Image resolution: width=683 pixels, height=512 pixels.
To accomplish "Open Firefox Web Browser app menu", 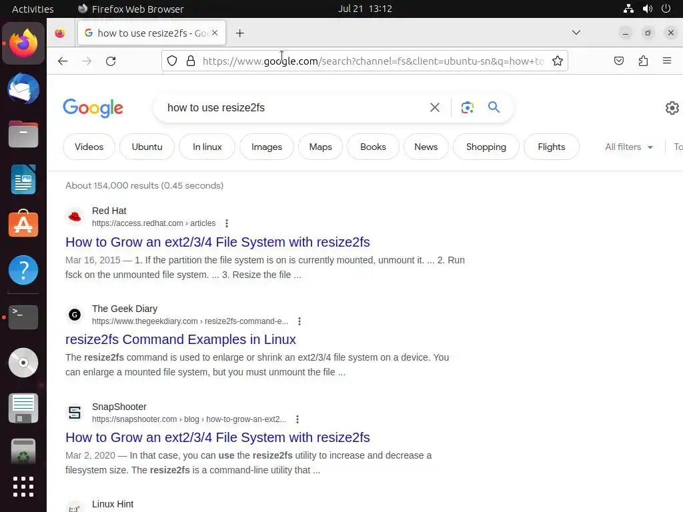I will point(131,9).
